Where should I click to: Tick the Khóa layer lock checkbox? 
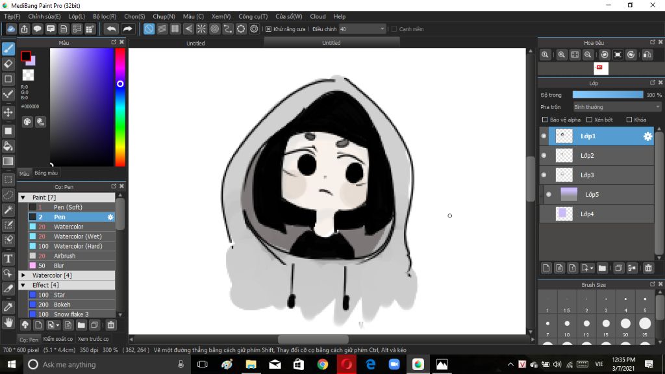629,120
